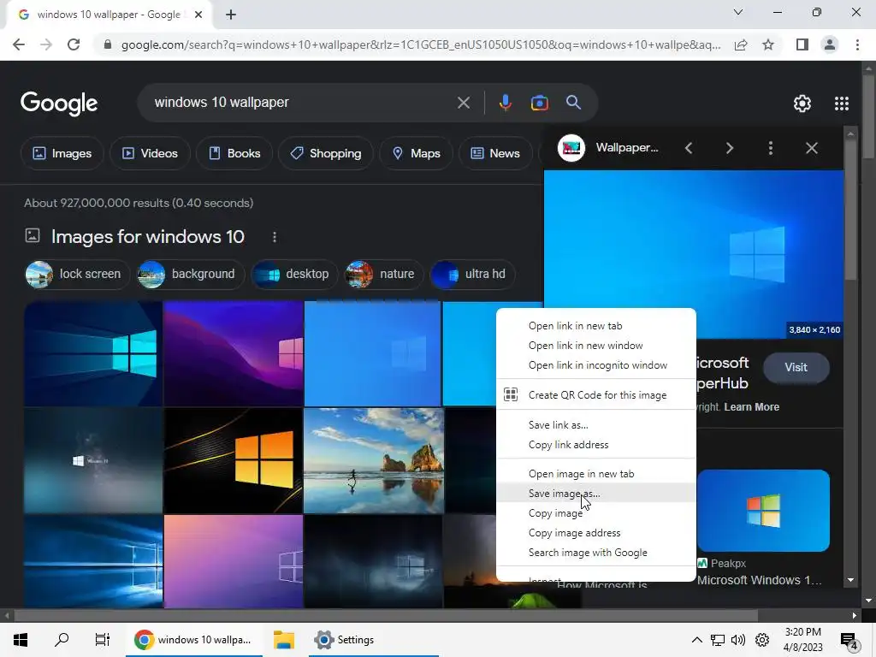The width and height of the screenshot is (876, 657).
Task: Click the search query input field
Action: (302, 103)
